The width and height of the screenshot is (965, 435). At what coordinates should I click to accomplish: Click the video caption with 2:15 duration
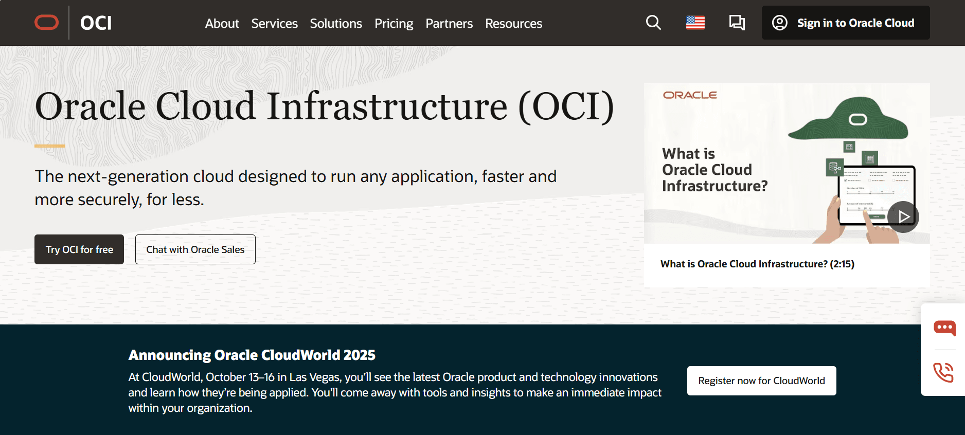click(757, 264)
